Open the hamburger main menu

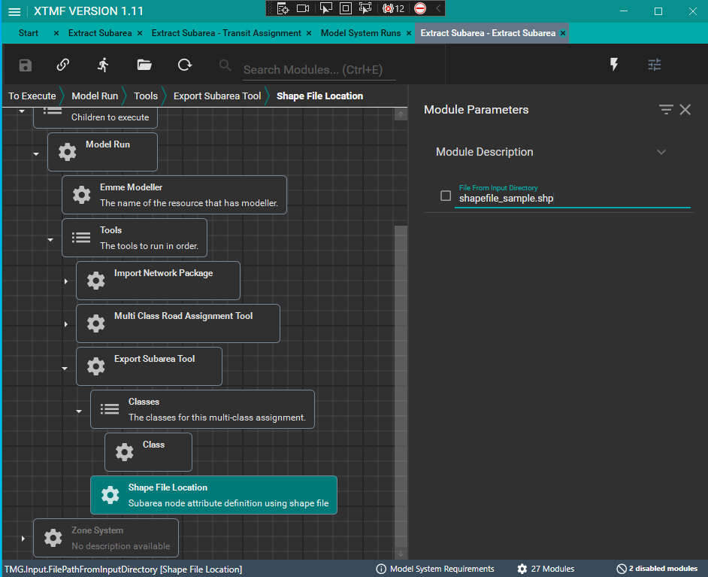[14, 11]
